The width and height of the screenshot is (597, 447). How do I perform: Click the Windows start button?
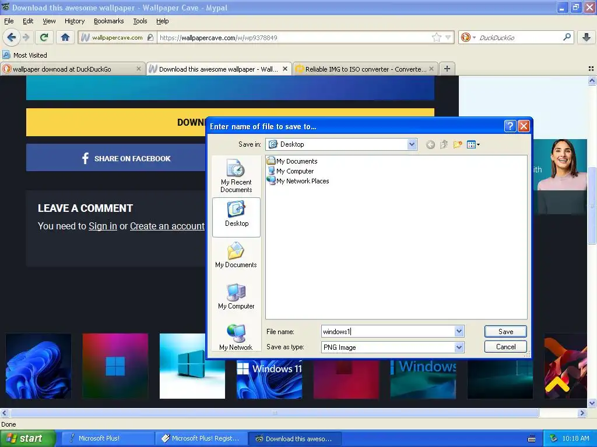pyautogui.click(x=27, y=438)
